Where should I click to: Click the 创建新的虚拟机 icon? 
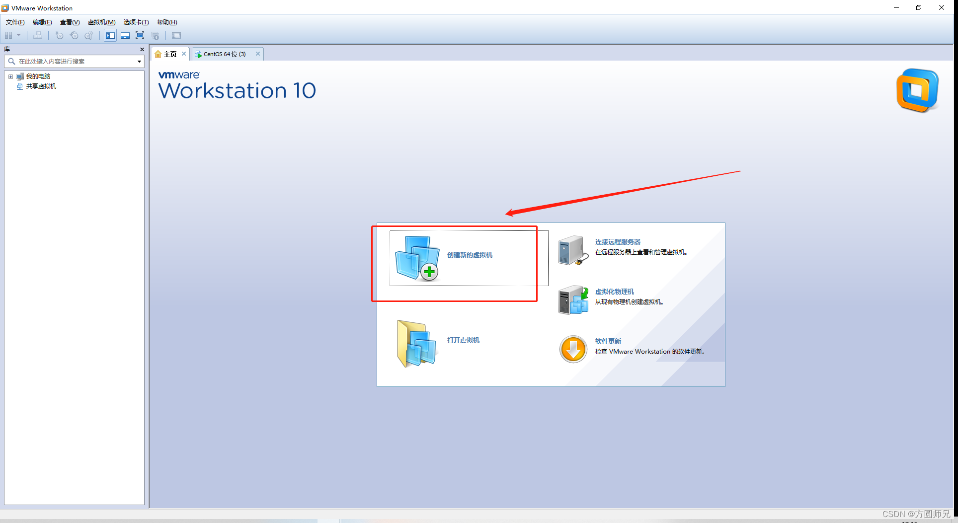point(417,258)
